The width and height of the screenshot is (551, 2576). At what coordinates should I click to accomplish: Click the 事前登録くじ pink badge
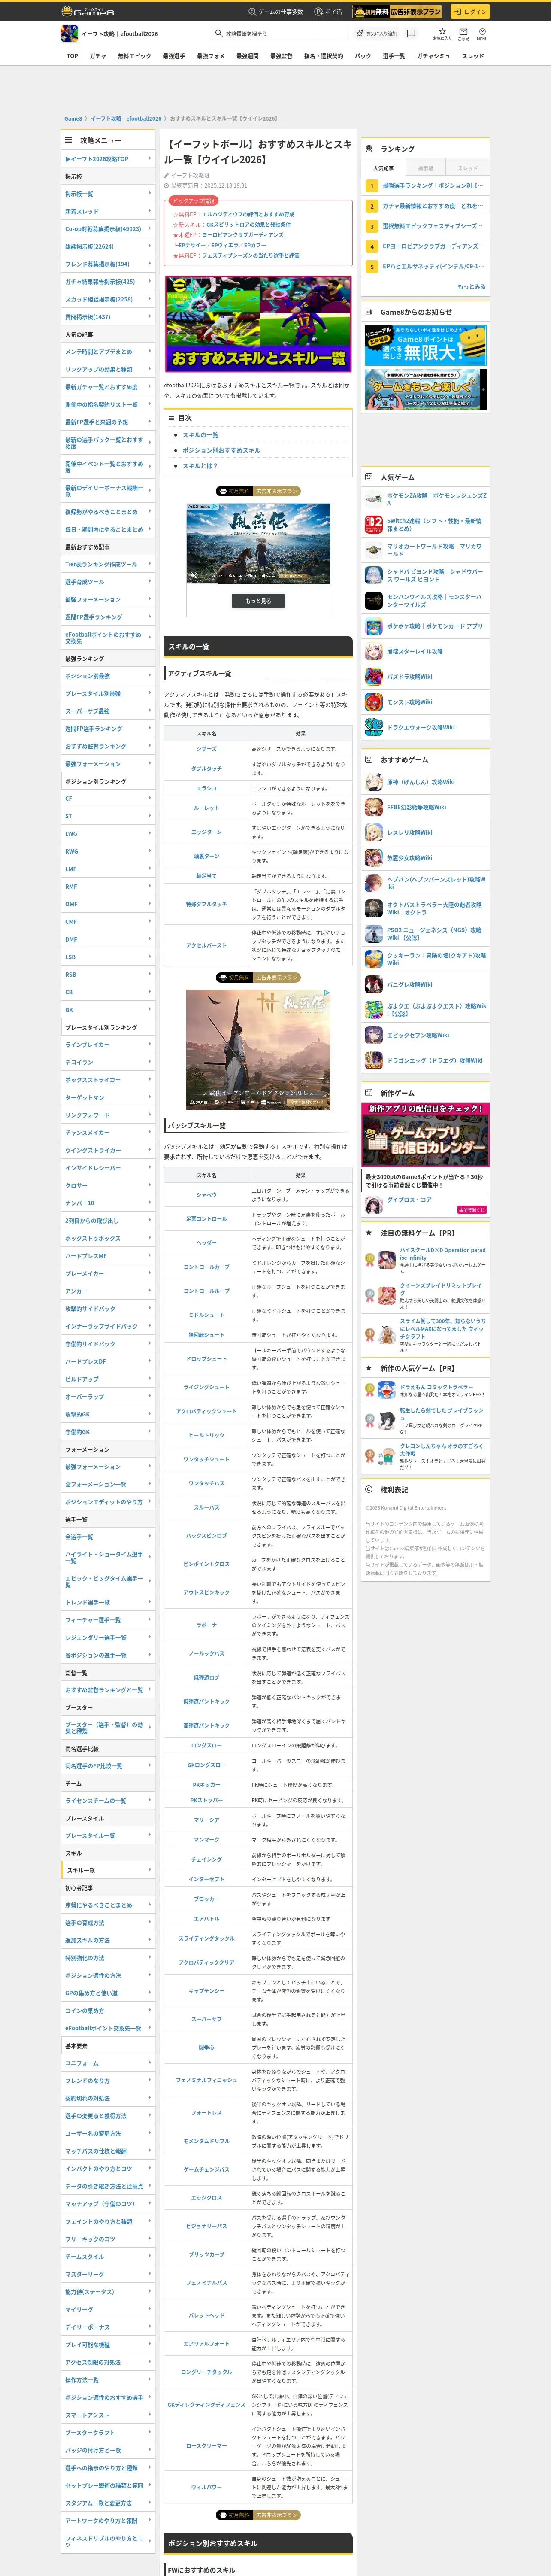[471, 1210]
